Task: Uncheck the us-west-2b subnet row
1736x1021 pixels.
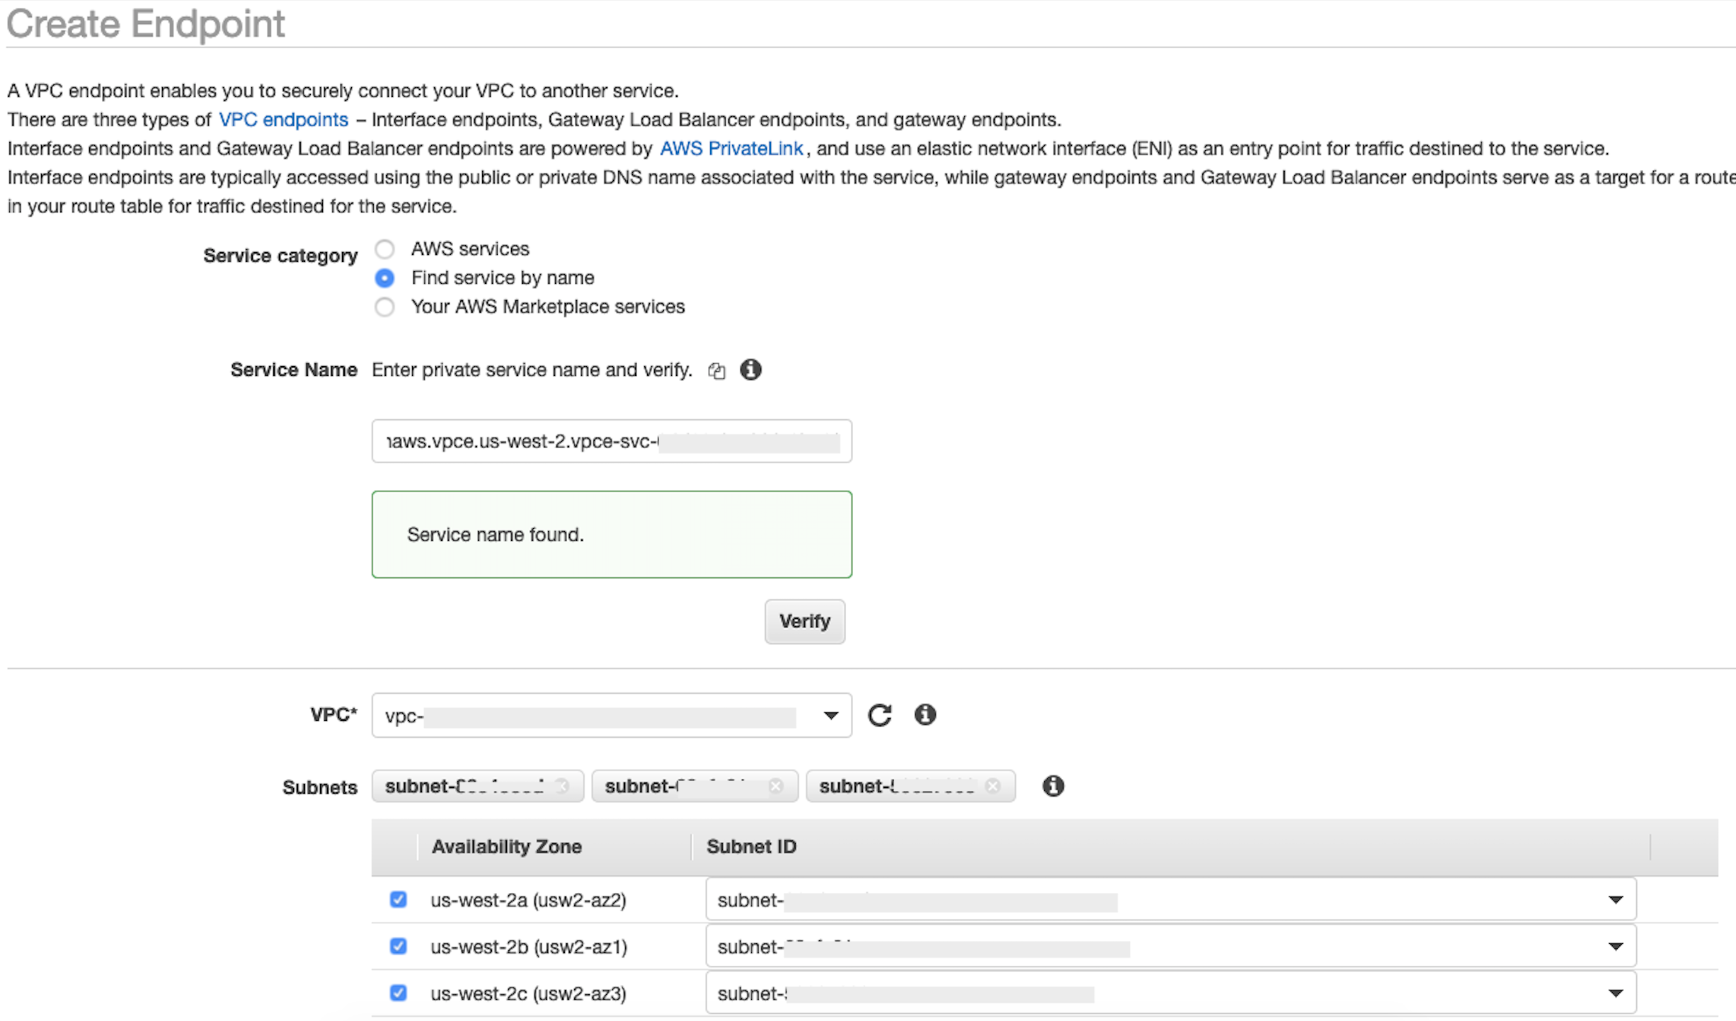Action: point(399,946)
